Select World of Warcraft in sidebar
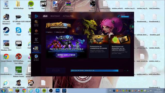 (x=36, y=23)
